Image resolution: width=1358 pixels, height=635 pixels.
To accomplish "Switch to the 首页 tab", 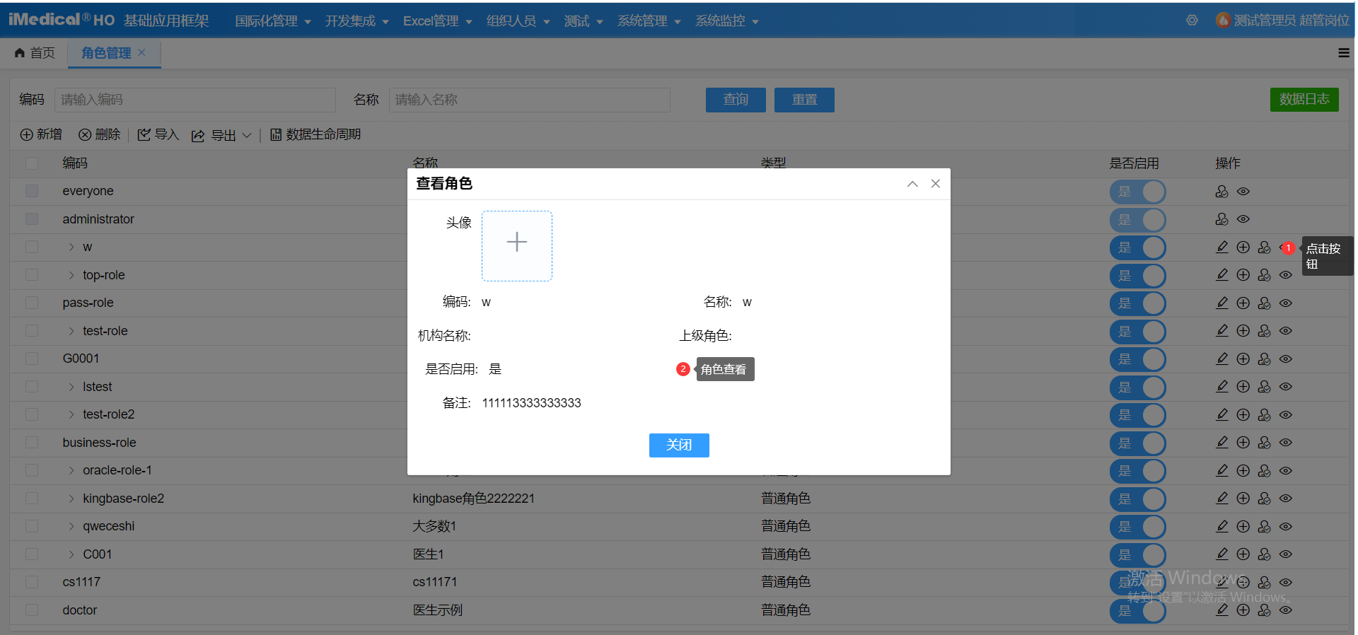I will pyautogui.click(x=35, y=53).
